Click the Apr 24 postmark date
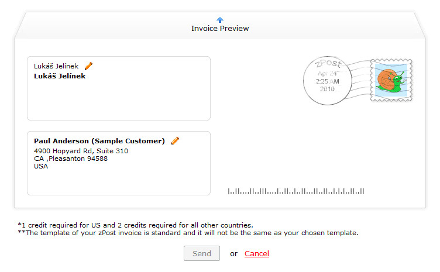 coord(327,74)
